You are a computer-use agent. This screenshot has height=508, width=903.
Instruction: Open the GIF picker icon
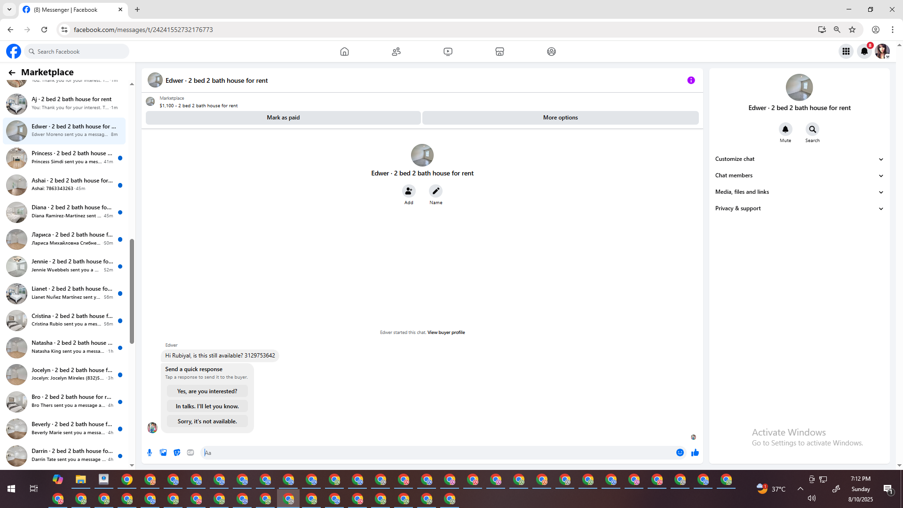(x=190, y=452)
